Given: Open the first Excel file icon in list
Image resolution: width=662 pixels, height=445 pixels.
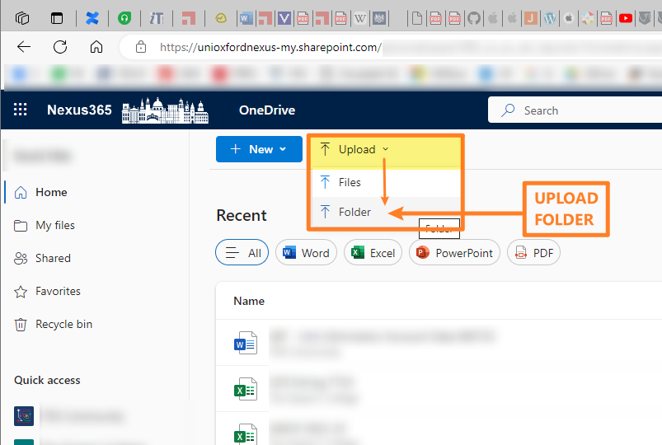Looking at the screenshot, I should click(x=246, y=389).
